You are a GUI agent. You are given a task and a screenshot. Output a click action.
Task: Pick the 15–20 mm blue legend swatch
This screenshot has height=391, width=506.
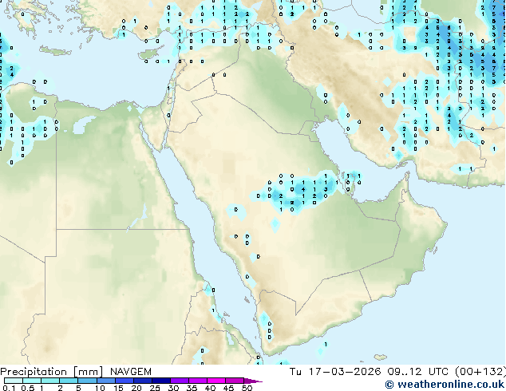124,381
